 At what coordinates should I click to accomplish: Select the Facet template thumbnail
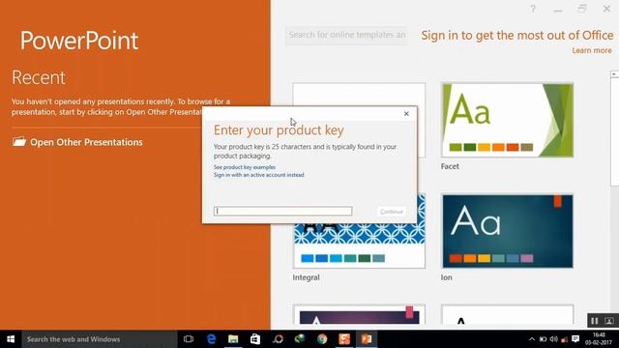point(507,120)
